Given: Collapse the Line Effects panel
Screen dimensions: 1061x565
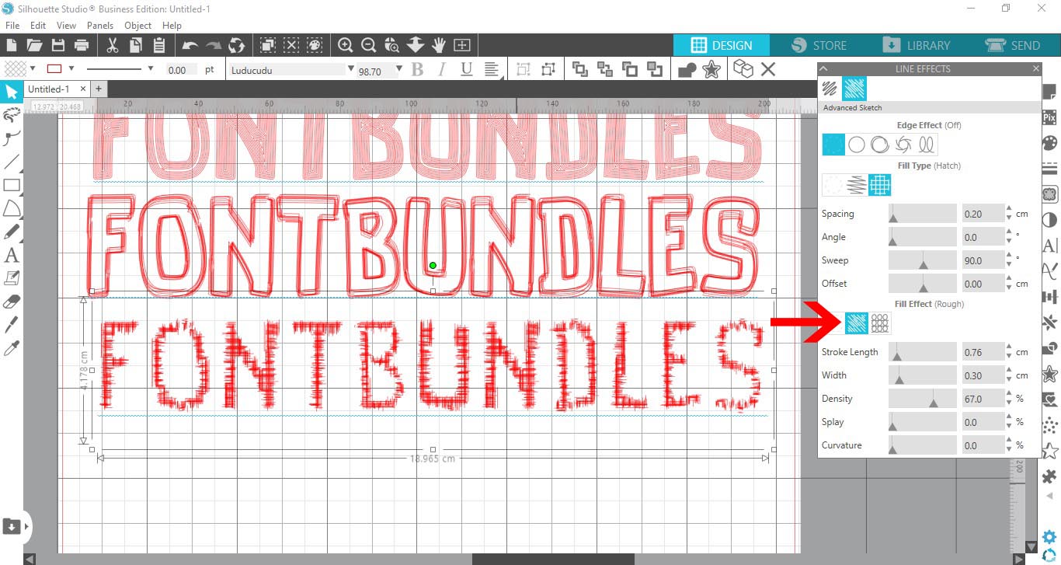Looking at the screenshot, I should tap(824, 68).
